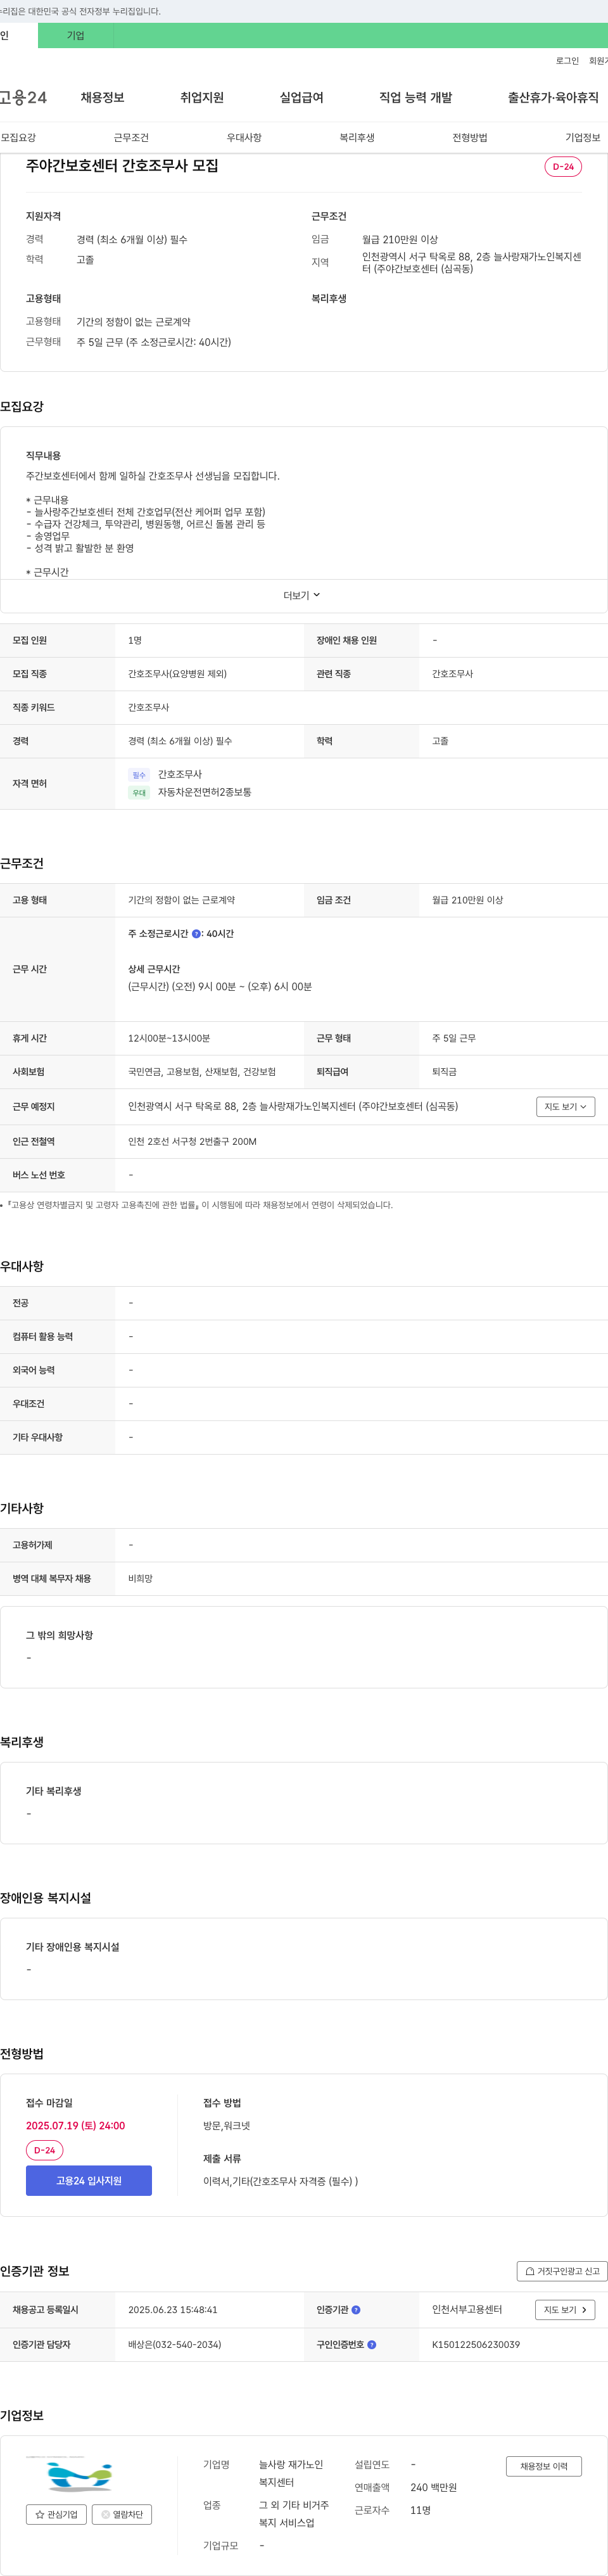Jump to 기업정보 section tab
Image resolution: width=608 pixels, height=2576 pixels.
583,137
